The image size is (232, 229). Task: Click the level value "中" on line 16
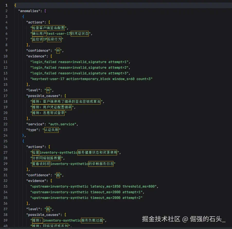[48, 90]
